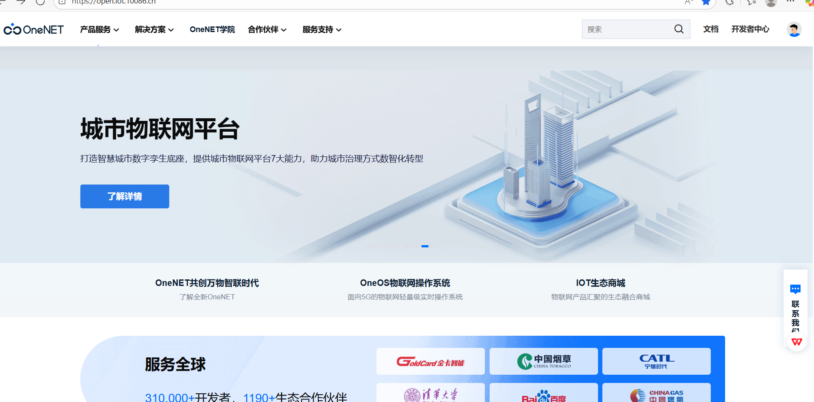Screen dimensions: 814x402
Task: Open the 清华大学 partner logo
Action: (x=431, y=393)
